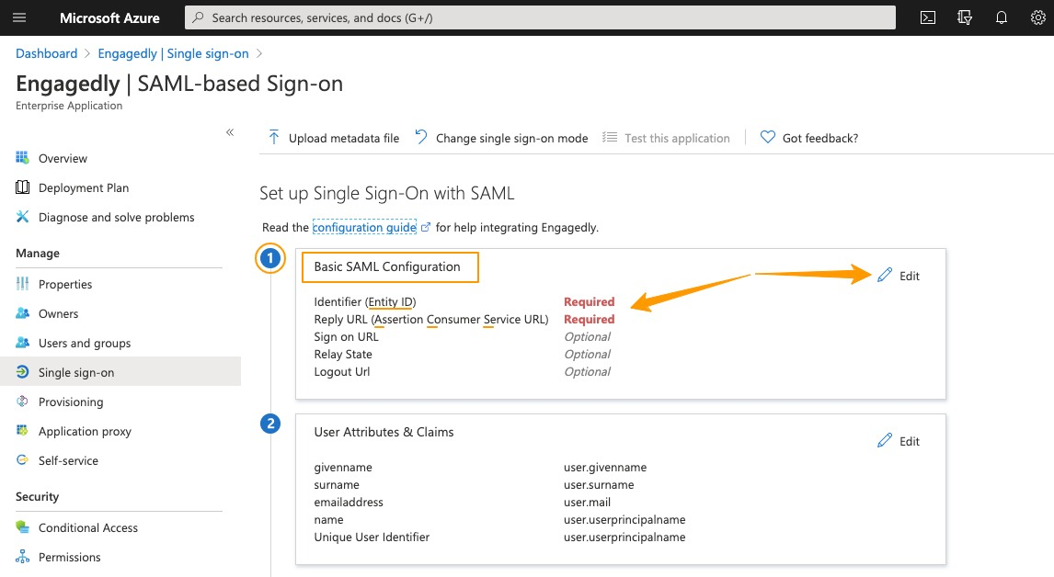Open Deployment Plan page
The height and width of the screenshot is (577, 1054).
coord(84,188)
